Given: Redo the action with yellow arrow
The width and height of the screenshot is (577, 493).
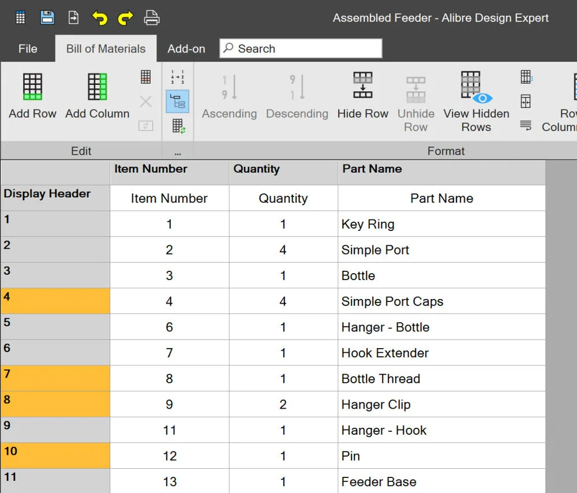Looking at the screenshot, I should (125, 18).
